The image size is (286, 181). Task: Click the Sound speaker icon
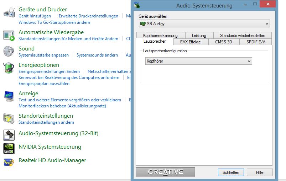tap(9, 51)
